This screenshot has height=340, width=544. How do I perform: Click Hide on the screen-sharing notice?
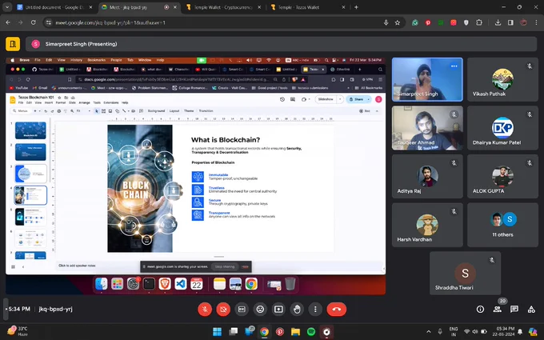(245, 266)
